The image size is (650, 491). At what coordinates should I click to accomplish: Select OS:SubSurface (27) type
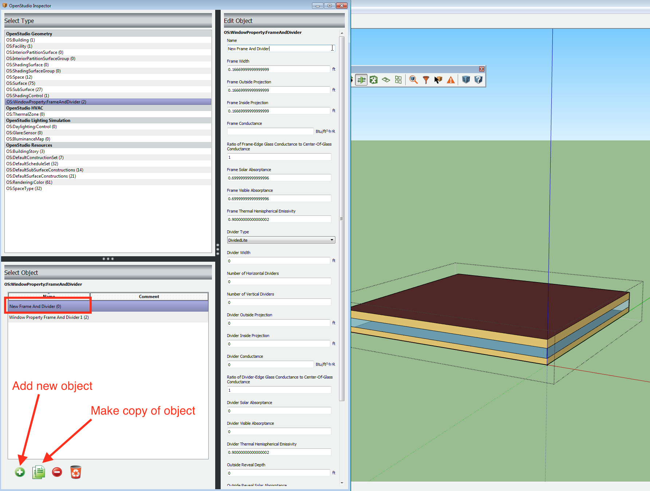pos(108,90)
